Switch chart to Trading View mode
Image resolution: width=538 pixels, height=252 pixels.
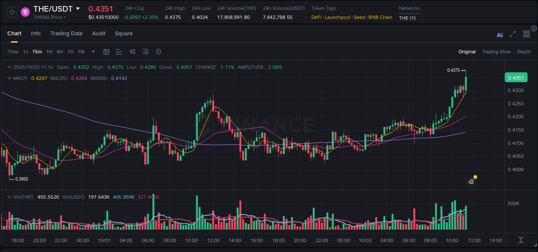[496, 51]
